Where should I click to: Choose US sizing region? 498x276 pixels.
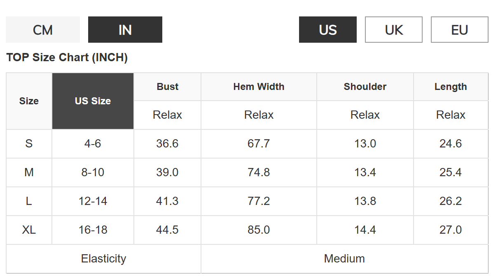(328, 30)
